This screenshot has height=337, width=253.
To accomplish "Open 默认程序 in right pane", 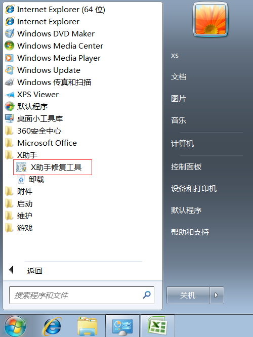I will click(x=186, y=210).
